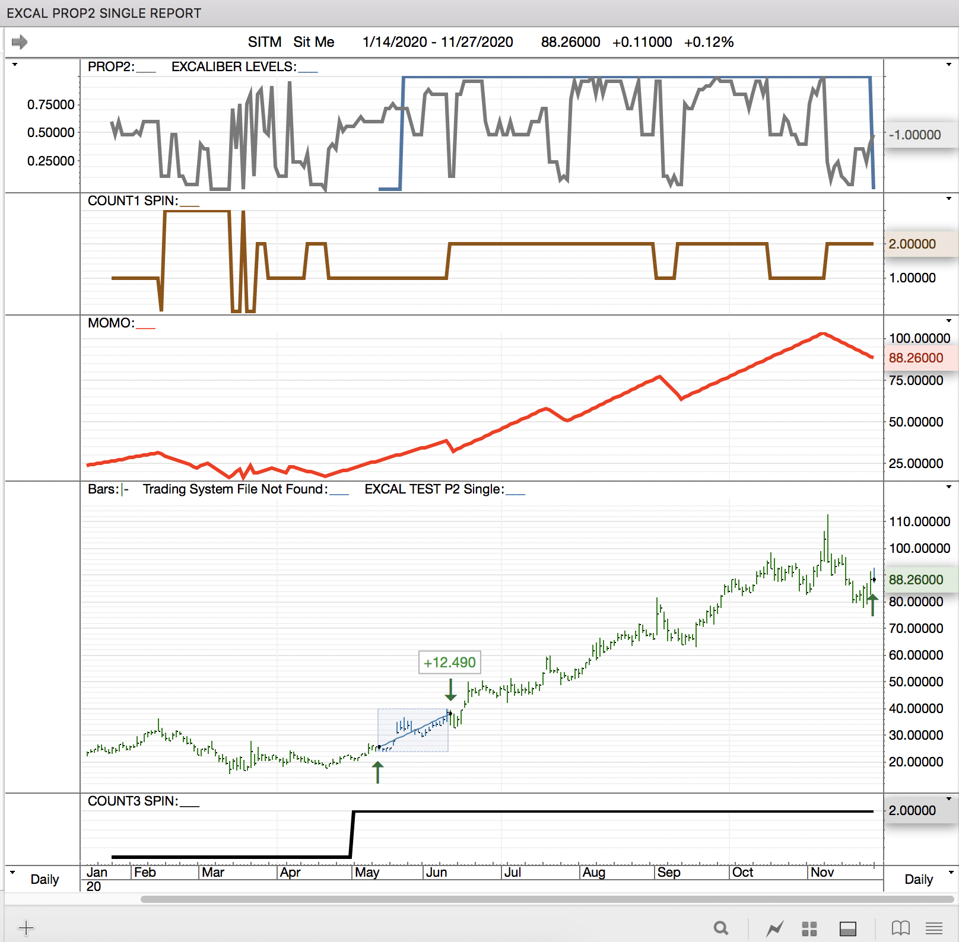Select the line chart drawing icon

(x=775, y=928)
